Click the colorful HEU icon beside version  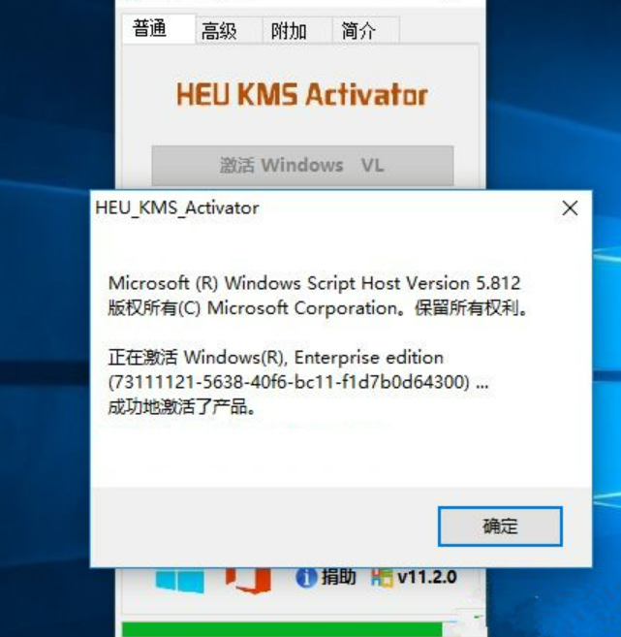coord(382,578)
